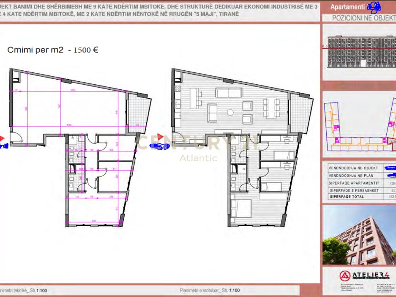Click the Planimetri e mobiluar footer label
The height and width of the screenshot is (297, 396).
click(210, 289)
